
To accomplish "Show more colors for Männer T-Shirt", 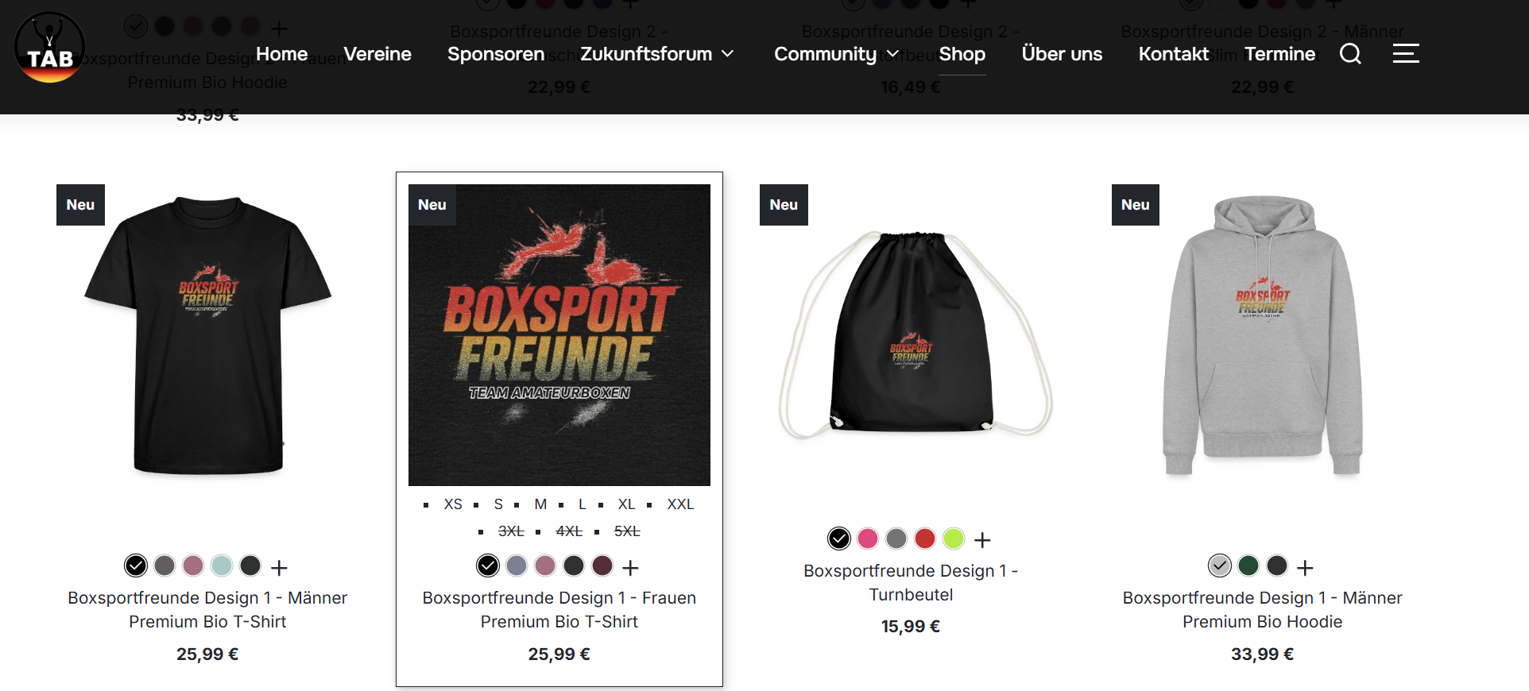I will point(279,568).
